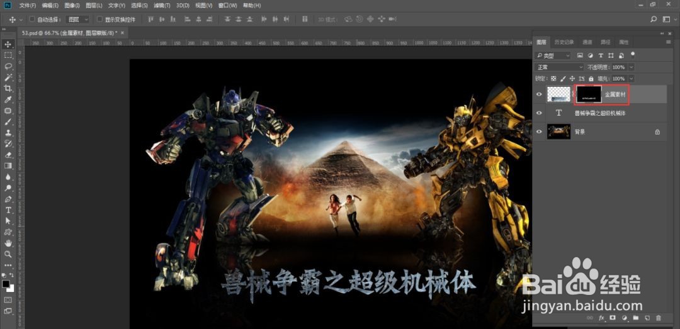Toggle lock transparent pixels
Viewport: 680px width, 329px height.
553,79
